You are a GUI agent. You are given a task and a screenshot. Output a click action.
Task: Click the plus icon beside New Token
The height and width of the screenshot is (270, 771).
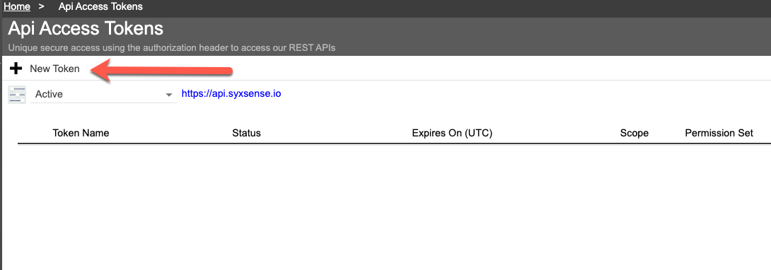click(x=16, y=69)
